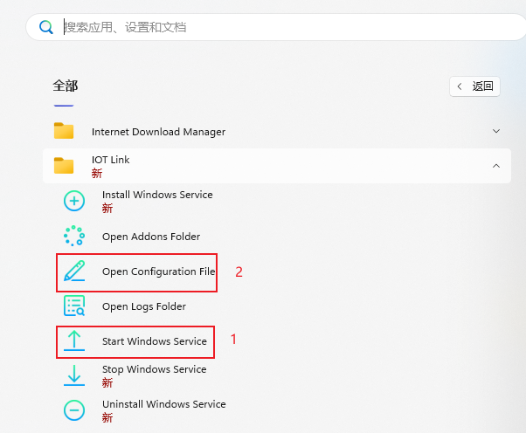The height and width of the screenshot is (433, 526).
Task: Open Logs Folder text link
Action: pyautogui.click(x=144, y=306)
